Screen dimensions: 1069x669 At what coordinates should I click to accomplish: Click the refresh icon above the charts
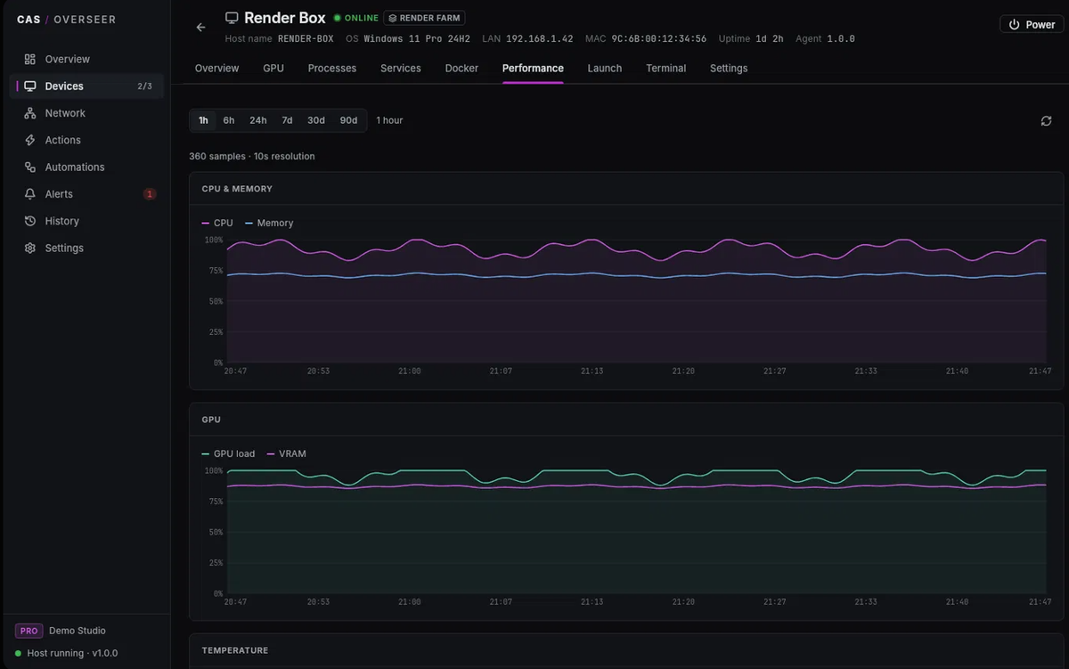(x=1046, y=121)
